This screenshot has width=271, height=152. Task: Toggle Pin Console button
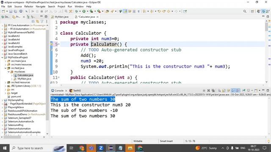tap(244, 90)
